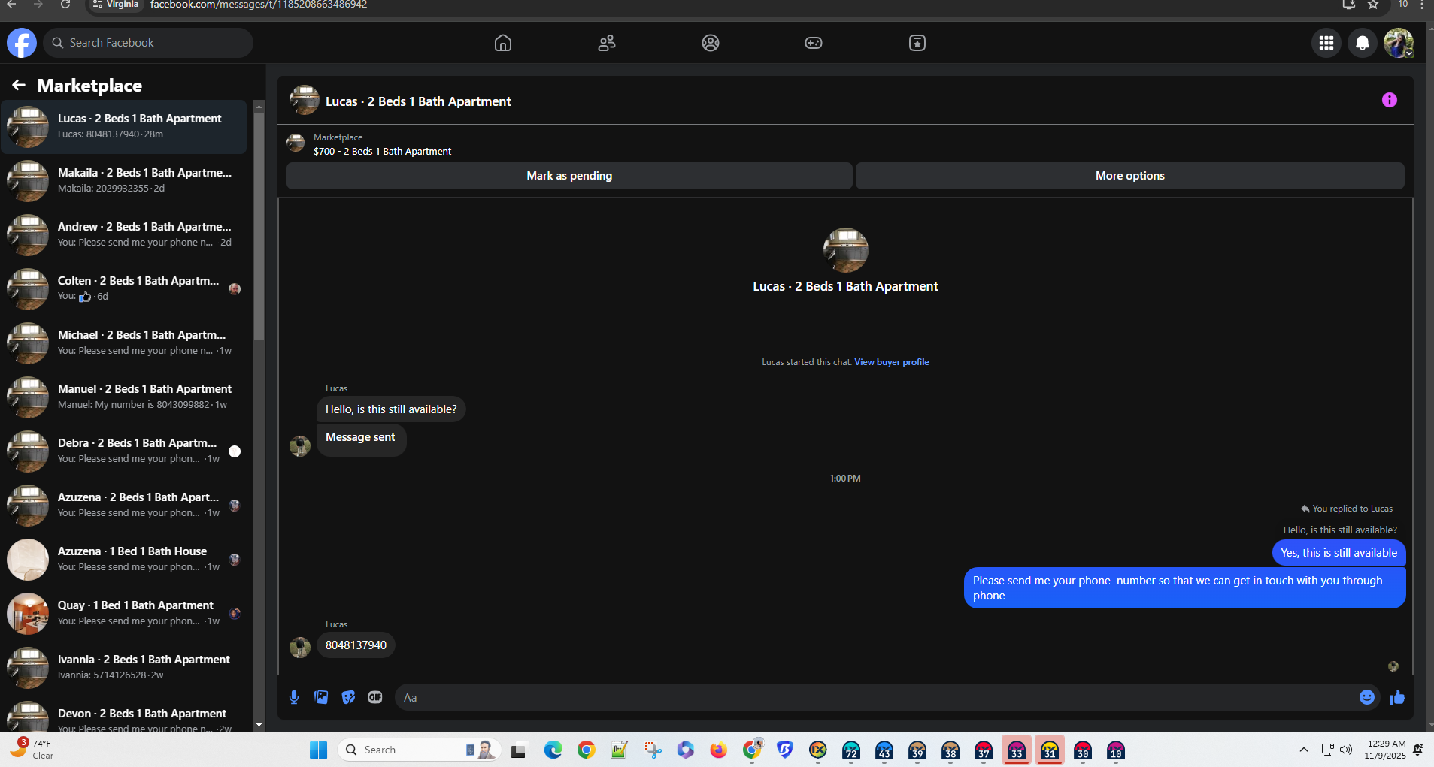Open the Debra conversation
1434x767 pixels.
(x=124, y=451)
